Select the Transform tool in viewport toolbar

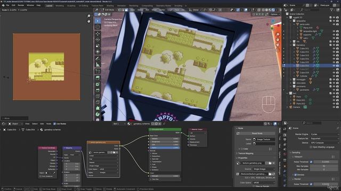(x=98, y=52)
